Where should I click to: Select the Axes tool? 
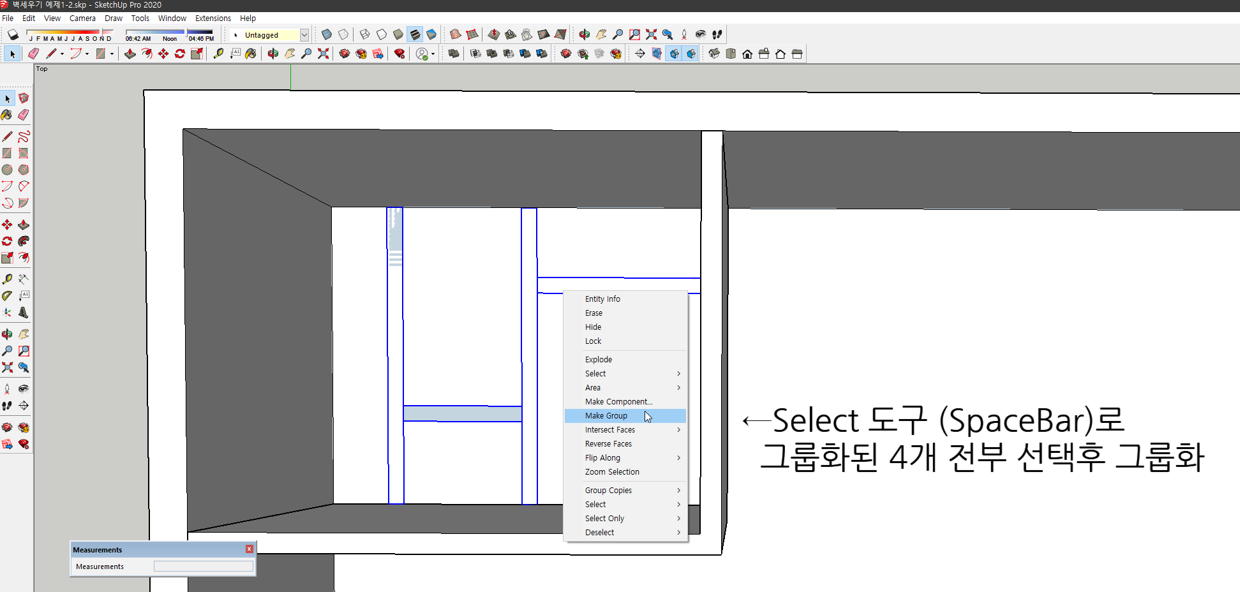[7, 313]
